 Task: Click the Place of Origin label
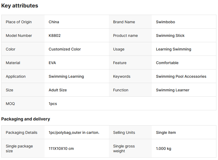pos(19,22)
